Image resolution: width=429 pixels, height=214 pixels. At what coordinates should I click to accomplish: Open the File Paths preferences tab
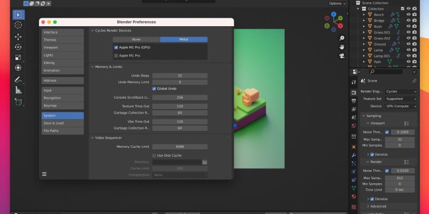(63, 131)
